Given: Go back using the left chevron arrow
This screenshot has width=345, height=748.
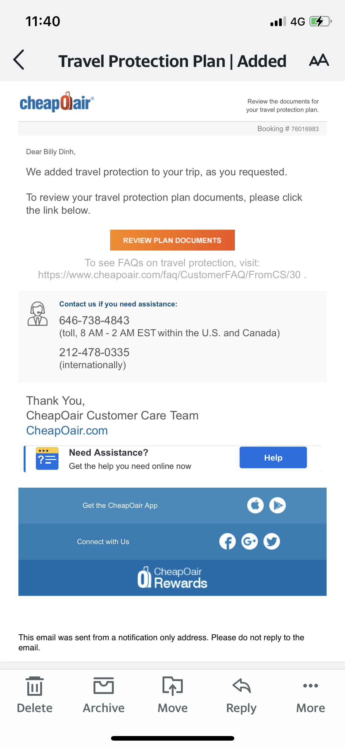Looking at the screenshot, I should pyautogui.click(x=19, y=60).
